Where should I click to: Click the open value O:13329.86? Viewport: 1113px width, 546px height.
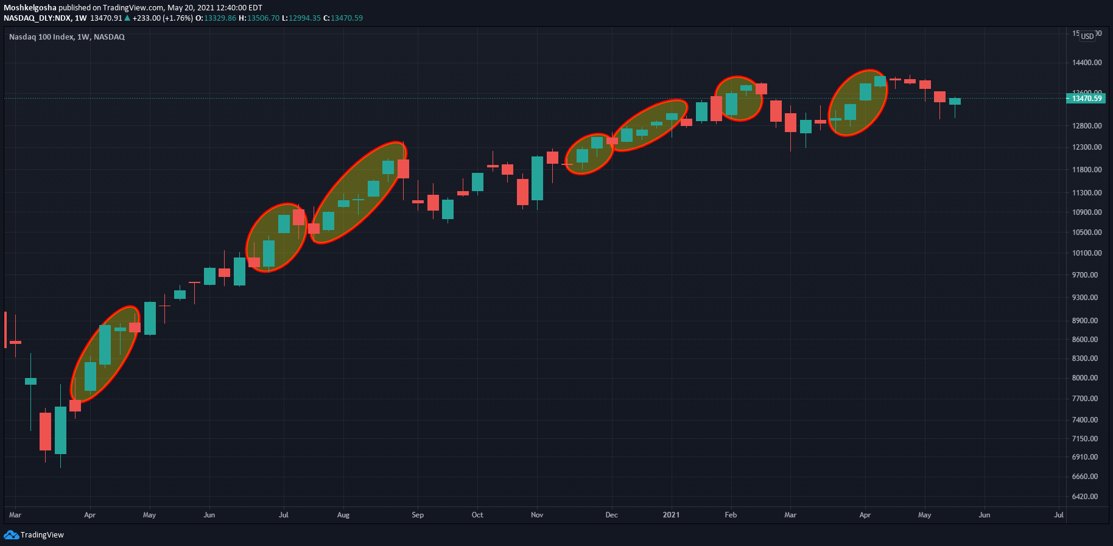pyautogui.click(x=216, y=18)
